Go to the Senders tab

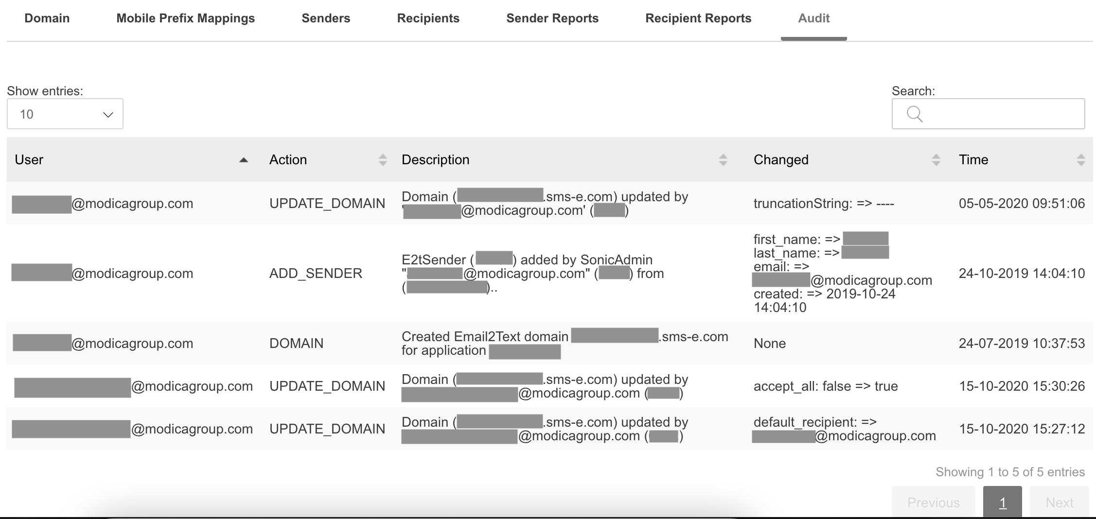pyautogui.click(x=326, y=18)
